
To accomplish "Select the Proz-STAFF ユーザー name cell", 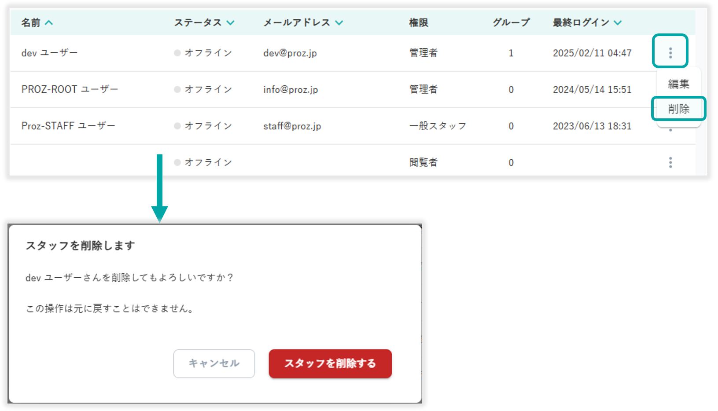I will tap(68, 126).
